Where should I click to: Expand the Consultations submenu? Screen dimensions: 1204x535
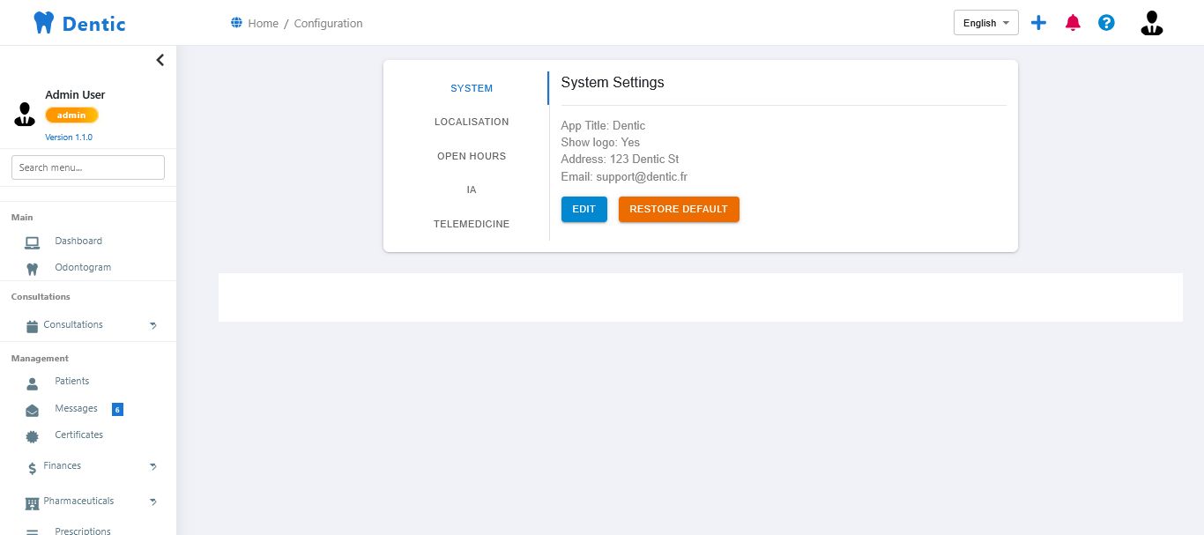click(x=152, y=325)
